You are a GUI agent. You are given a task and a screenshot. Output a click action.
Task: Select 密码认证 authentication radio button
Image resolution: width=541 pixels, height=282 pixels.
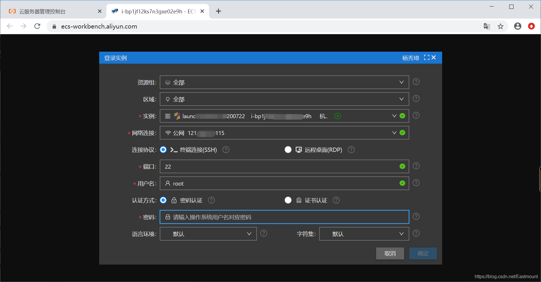click(x=163, y=200)
